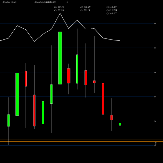Click the low value 'L: 73.11'
Screen dimensions: 163x163
tap(85, 10)
